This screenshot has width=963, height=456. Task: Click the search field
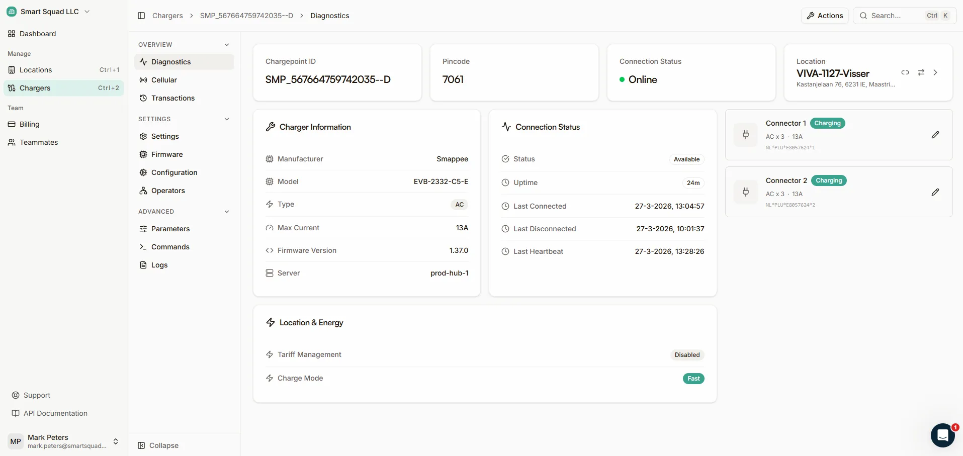900,15
